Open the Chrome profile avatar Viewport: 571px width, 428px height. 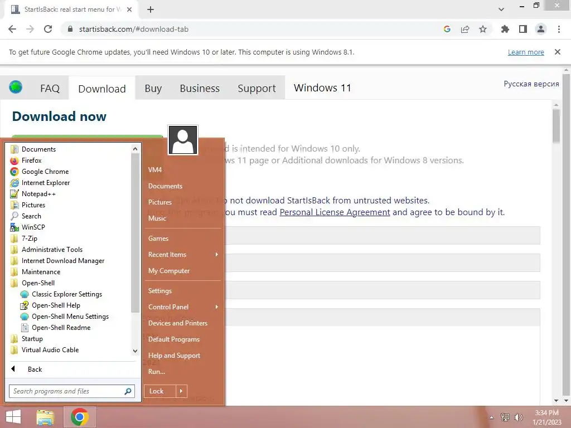[541, 29]
